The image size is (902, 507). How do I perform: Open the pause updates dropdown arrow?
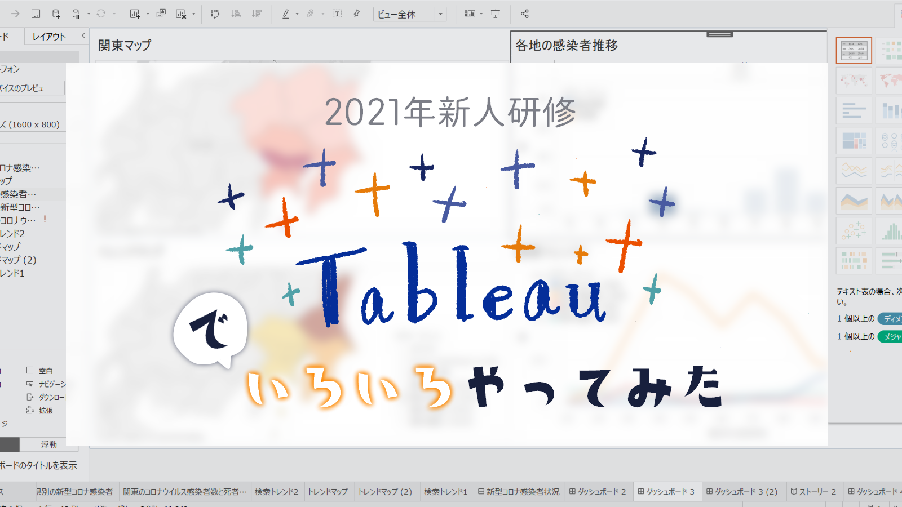tap(89, 14)
